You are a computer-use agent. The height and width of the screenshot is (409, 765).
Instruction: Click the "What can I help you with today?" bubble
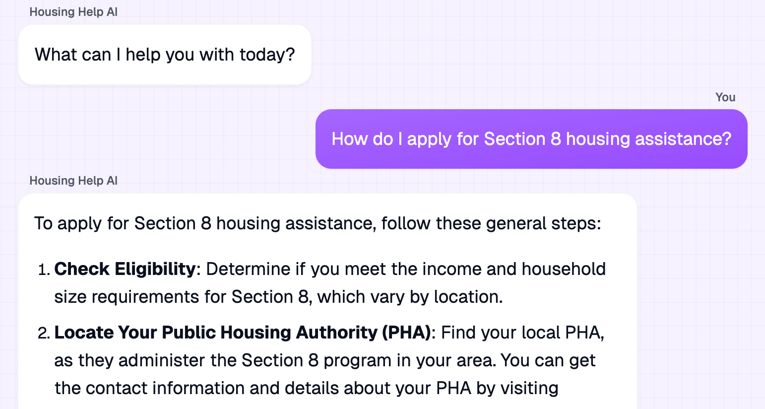(164, 55)
